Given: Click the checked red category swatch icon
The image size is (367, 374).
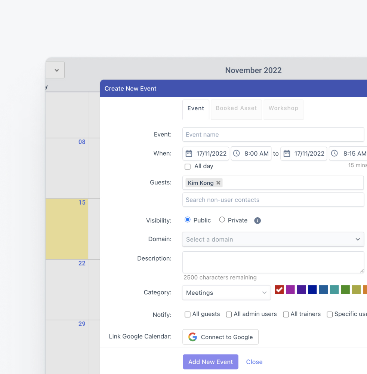Looking at the screenshot, I should pyautogui.click(x=279, y=289).
